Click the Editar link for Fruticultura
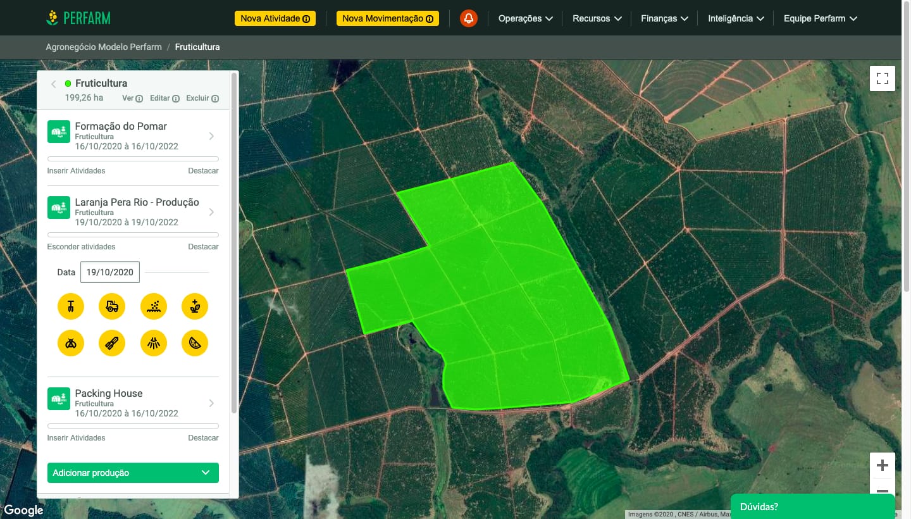Screen dimensions: 911x519 click(x=164, y=98)
